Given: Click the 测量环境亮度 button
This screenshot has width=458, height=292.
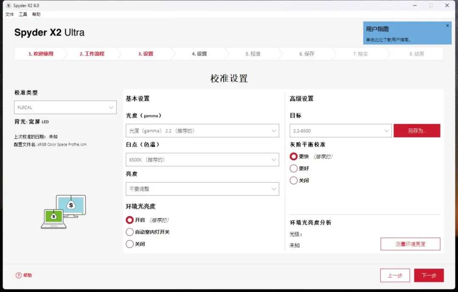Looking at the screenshot, I should (x=410, y=244).
